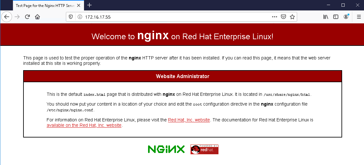Go back to the previous page
The image size is (364, 165).
(7, 17)
